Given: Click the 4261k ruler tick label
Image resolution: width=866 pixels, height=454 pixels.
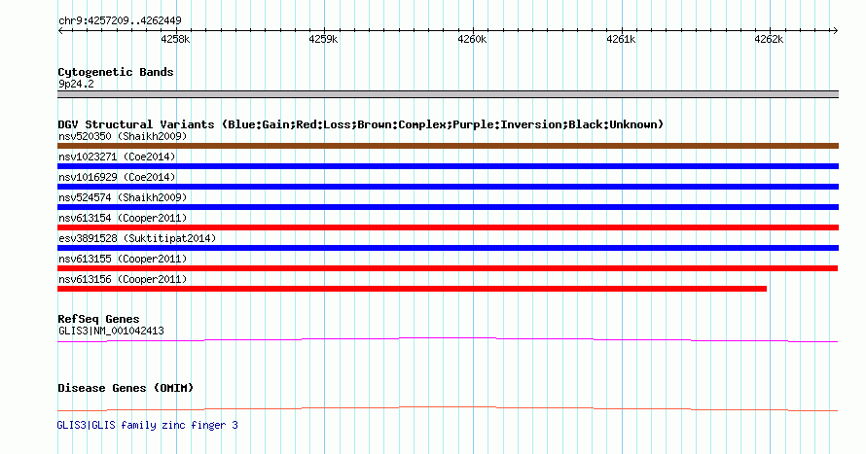Looking at the screenshot, I should click(621, 39).
